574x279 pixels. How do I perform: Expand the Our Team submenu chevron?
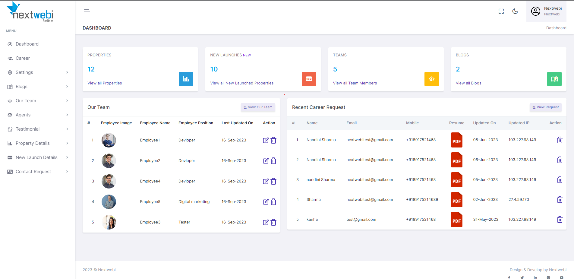pos(67,101)
